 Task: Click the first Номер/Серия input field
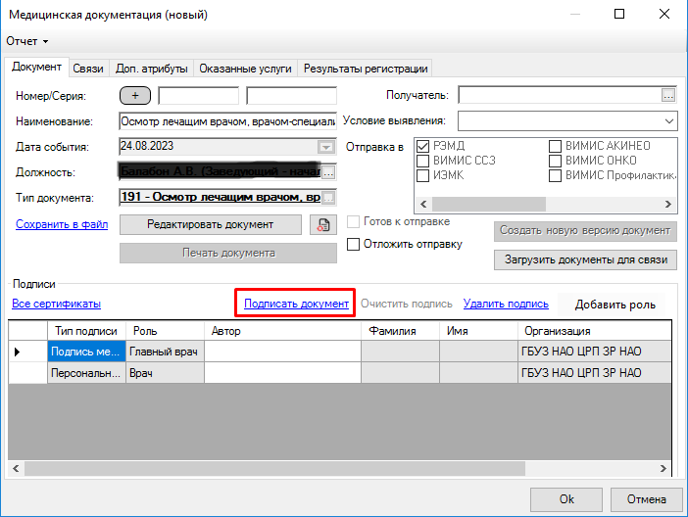198,96
